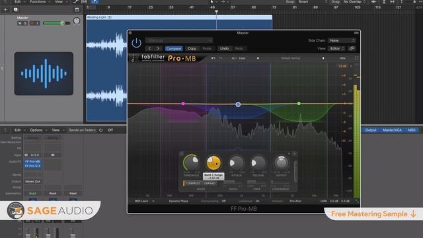Open the View menu in tracks area
The image size is (423, 238).
[x=59, y=1]
